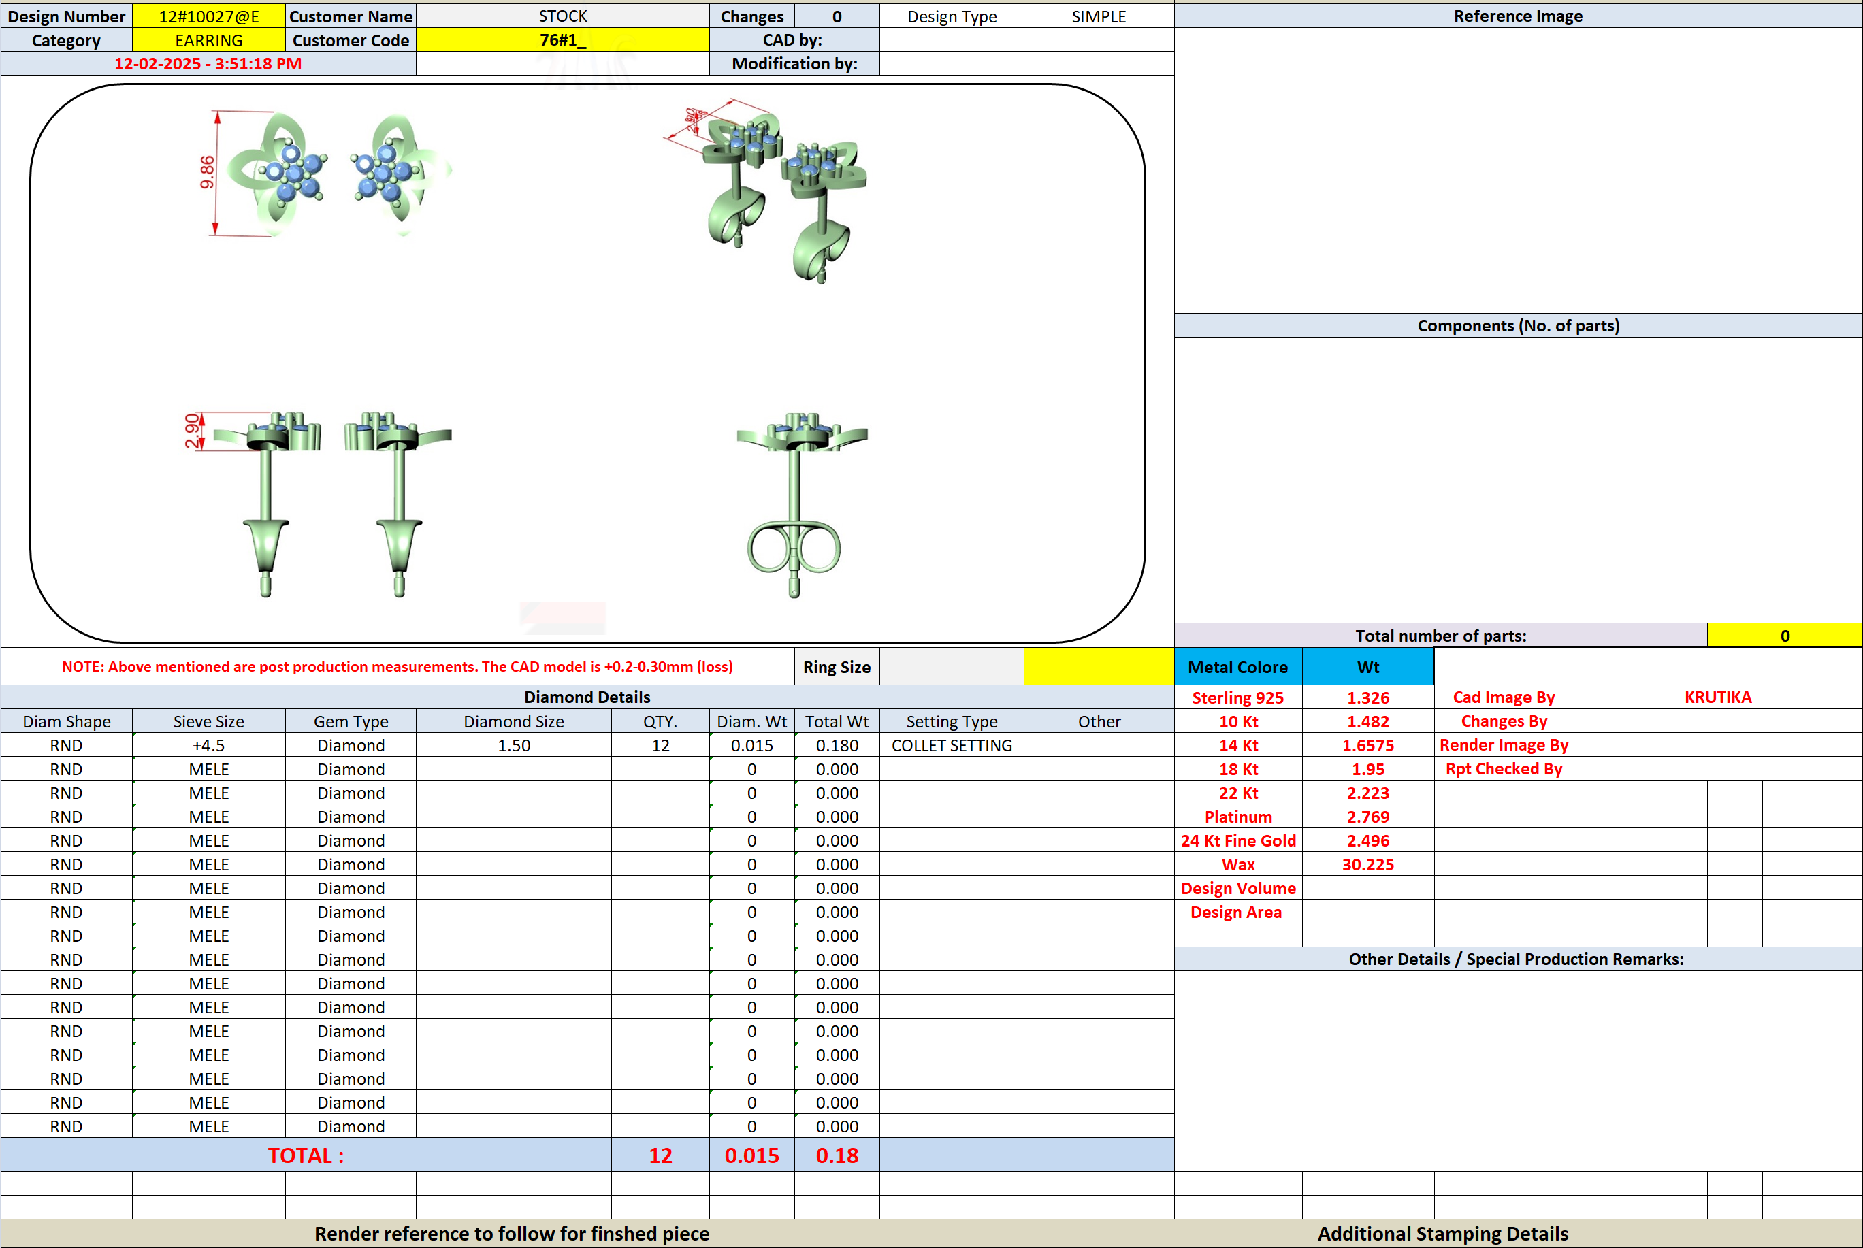Select the design number cell 12#10027@E

tap(208, 16)
